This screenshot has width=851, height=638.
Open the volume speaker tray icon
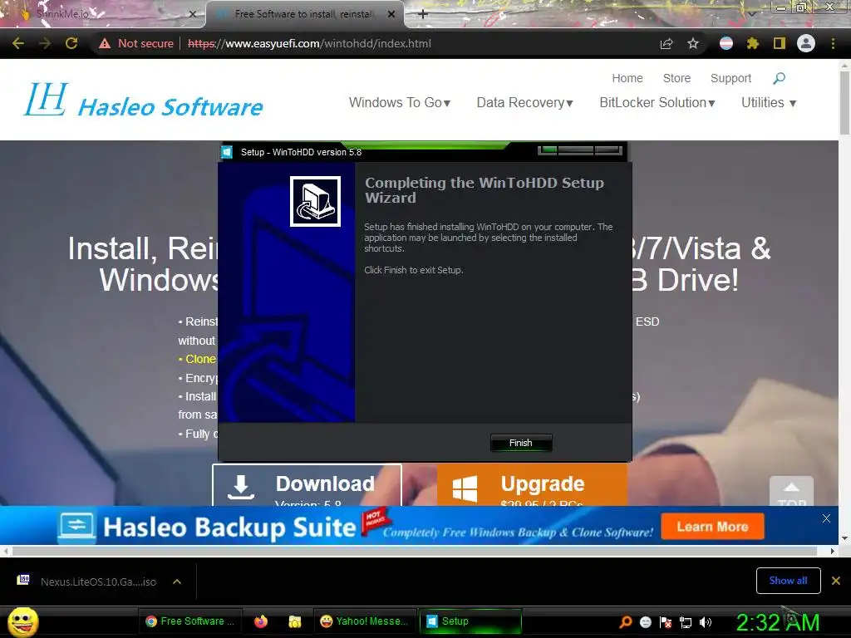706,621
